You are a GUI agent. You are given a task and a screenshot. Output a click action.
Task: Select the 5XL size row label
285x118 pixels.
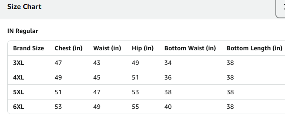(x=19, y=92)
